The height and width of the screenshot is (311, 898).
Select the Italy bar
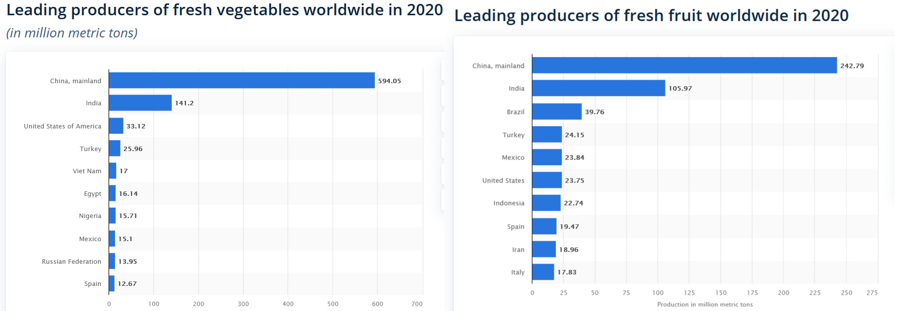(x=543, y=272)
